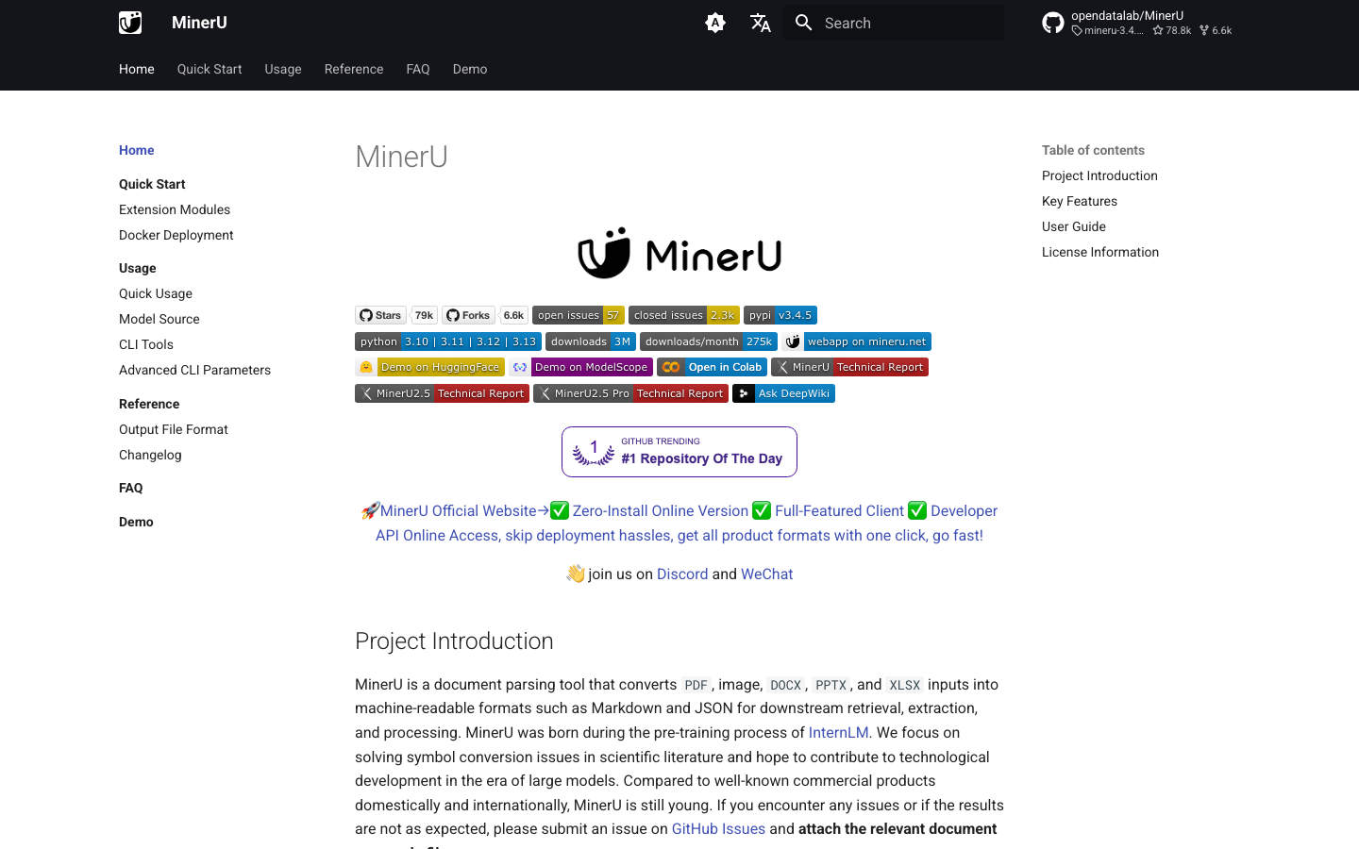
Task: Open CLI Tools in sidebar
Action: click(x=146, y=344)
